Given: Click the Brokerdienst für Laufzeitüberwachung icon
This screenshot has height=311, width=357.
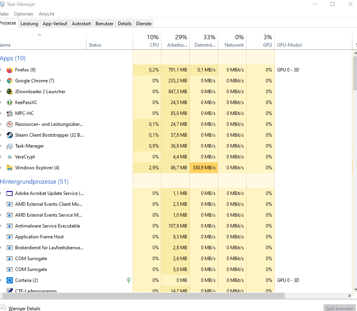Looking at the screenshot, I should click(x=10, y=248).
